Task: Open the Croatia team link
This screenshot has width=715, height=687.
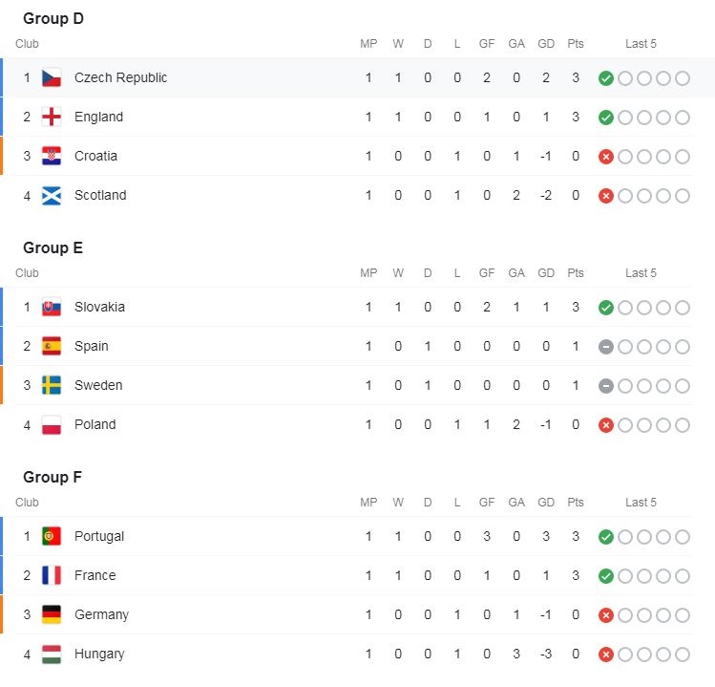Action: pyautogui.click(x=95, y=156)
